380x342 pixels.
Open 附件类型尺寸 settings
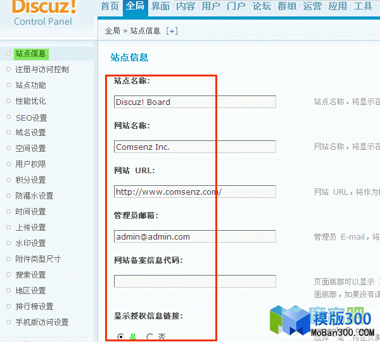click(38, 259)
